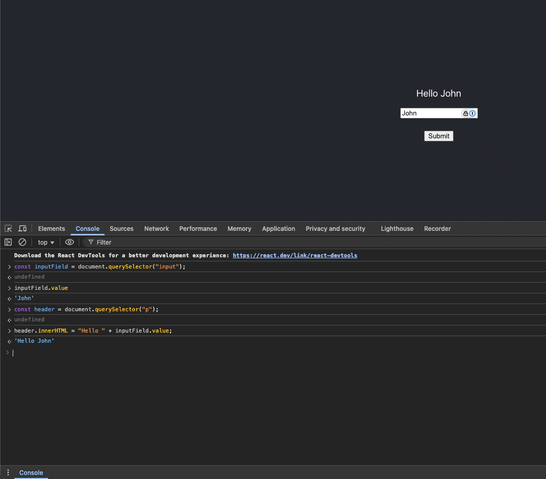Create a live expression with the eye icon
546x479 pixels.
[70, 242]
